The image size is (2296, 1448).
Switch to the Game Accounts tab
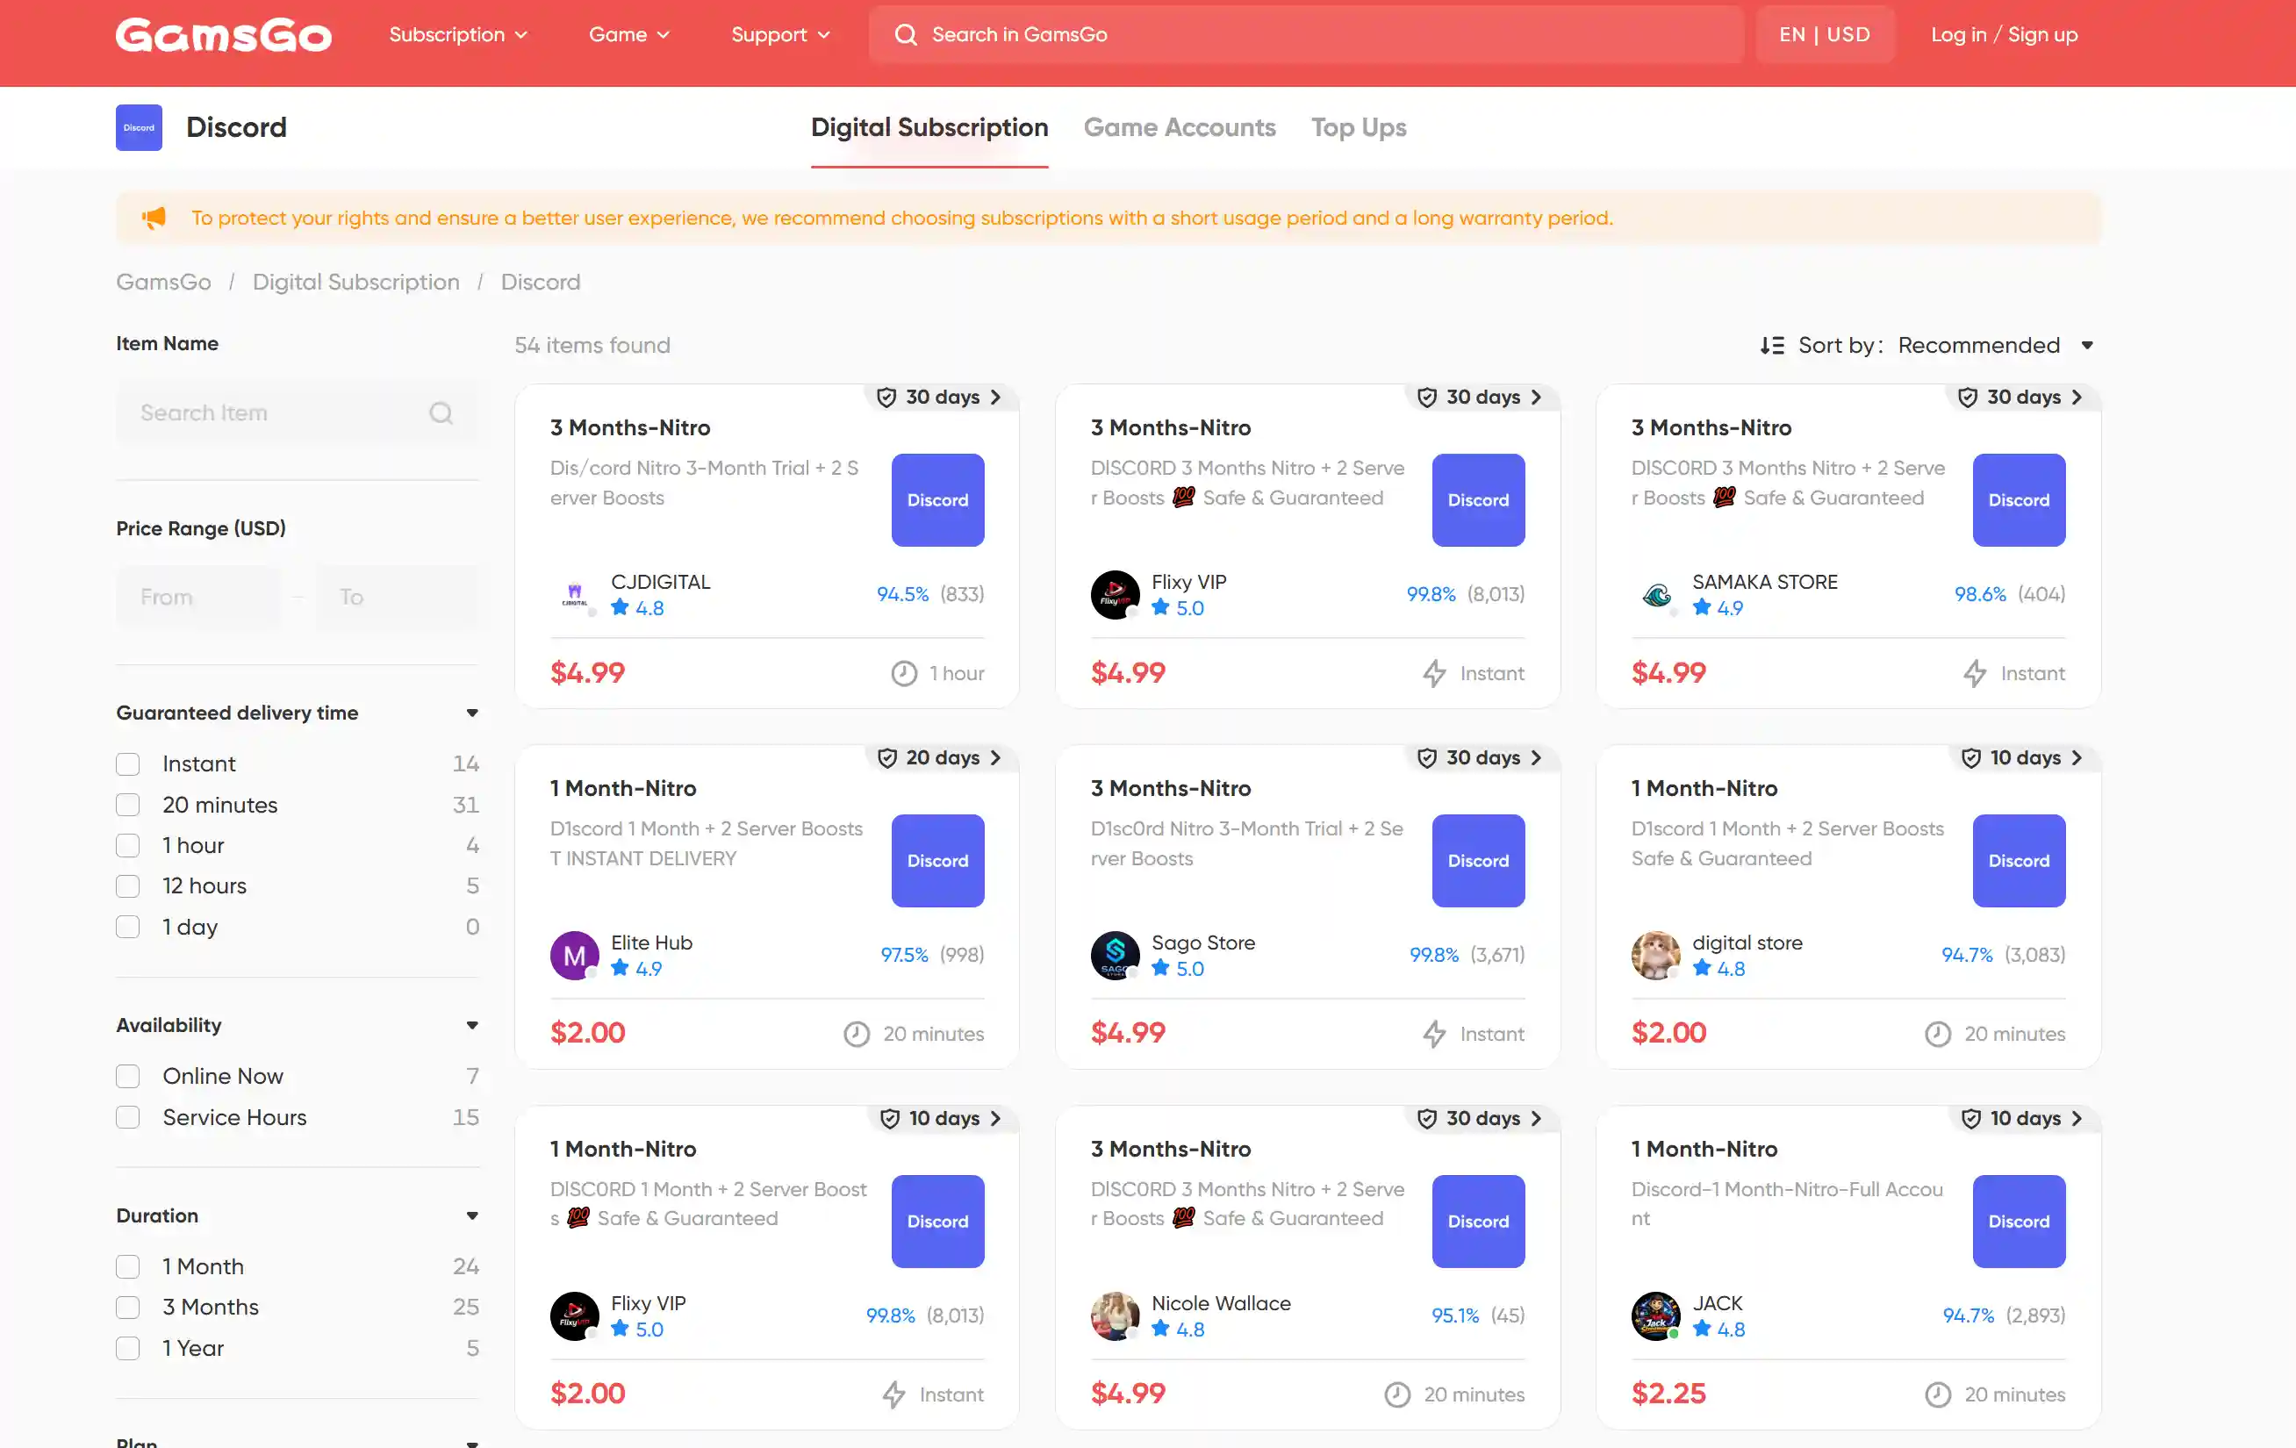(1180, 128)
